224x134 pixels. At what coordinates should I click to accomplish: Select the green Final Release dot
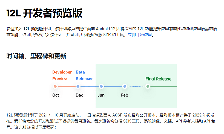[148, 86]
